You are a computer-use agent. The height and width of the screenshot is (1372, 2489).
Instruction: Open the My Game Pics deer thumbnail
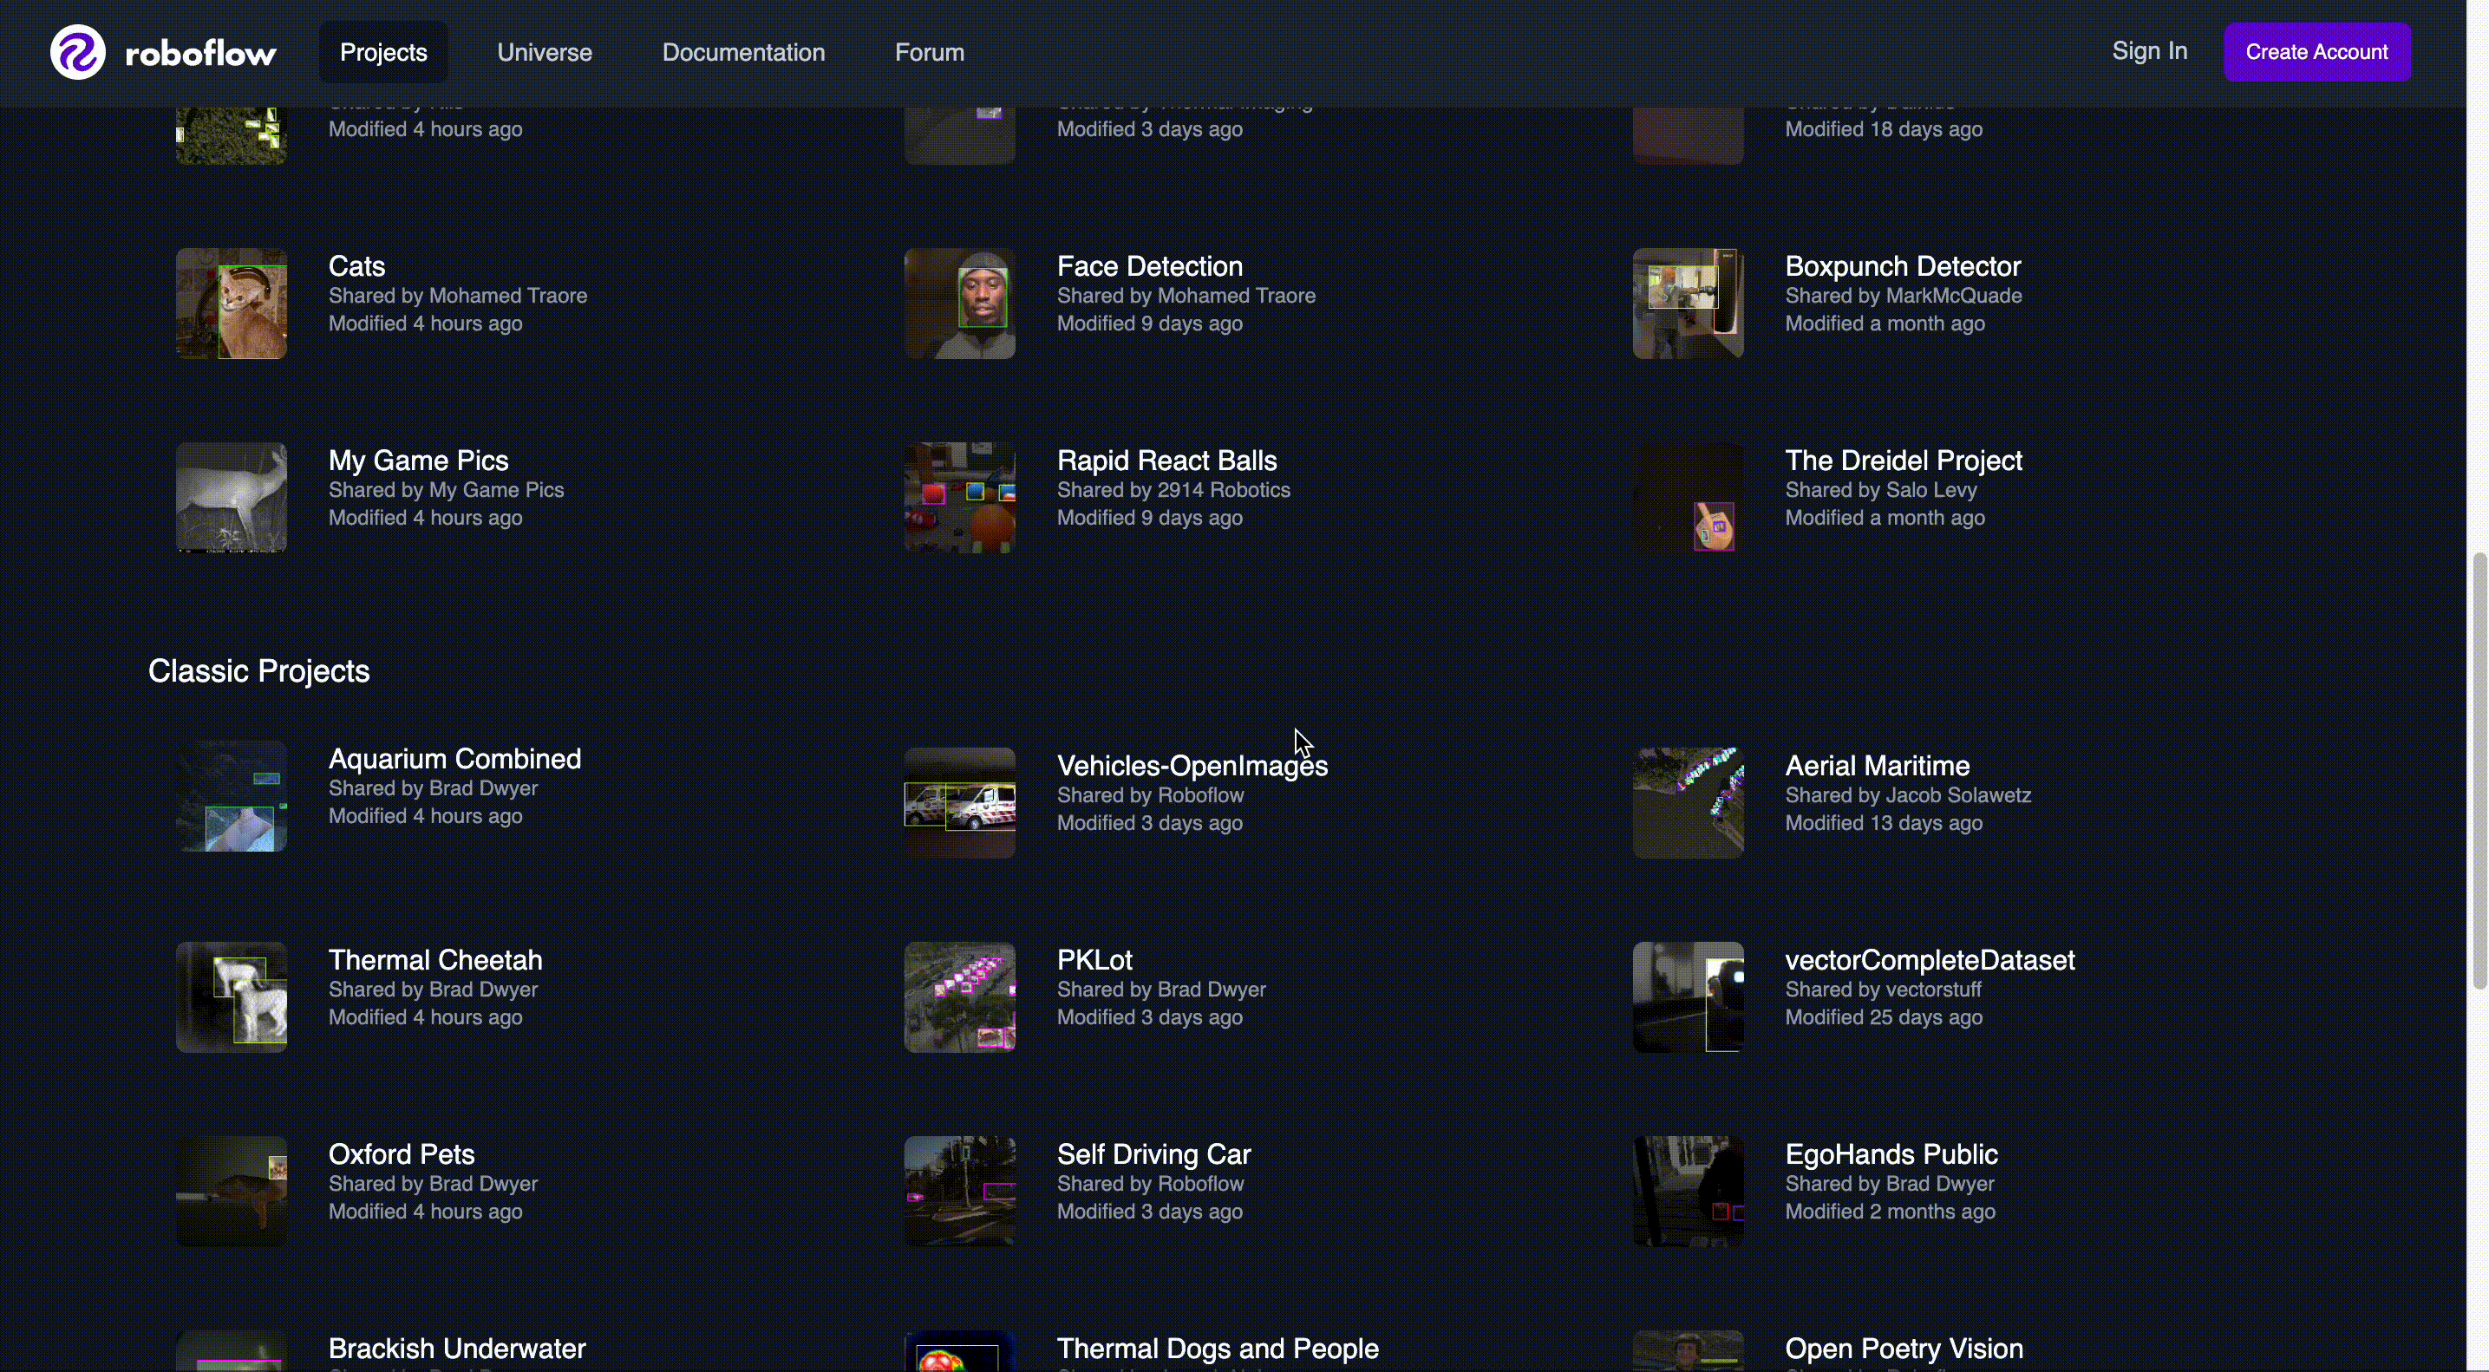[231, 498]
